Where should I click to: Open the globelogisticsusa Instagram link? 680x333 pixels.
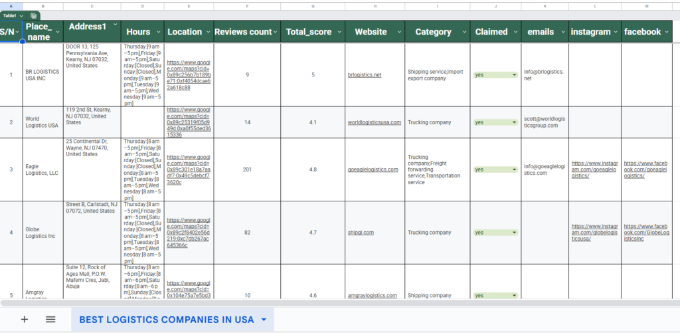pos(594,232)
